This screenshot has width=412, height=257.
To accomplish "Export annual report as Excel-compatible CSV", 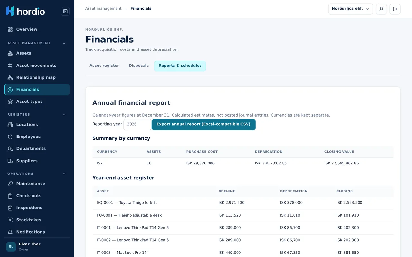I will 203,124.
